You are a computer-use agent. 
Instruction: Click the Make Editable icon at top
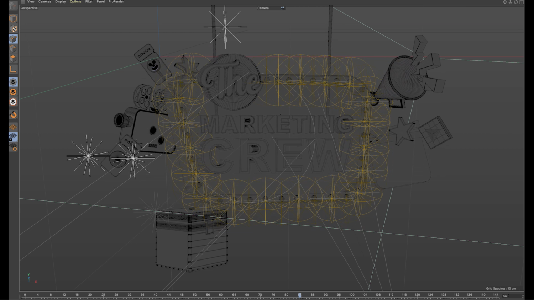[13, 6]
